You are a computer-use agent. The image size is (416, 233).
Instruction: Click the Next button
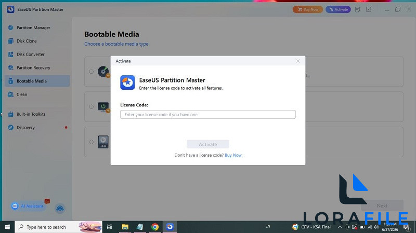pyautogui.click(x=382, y=205)
